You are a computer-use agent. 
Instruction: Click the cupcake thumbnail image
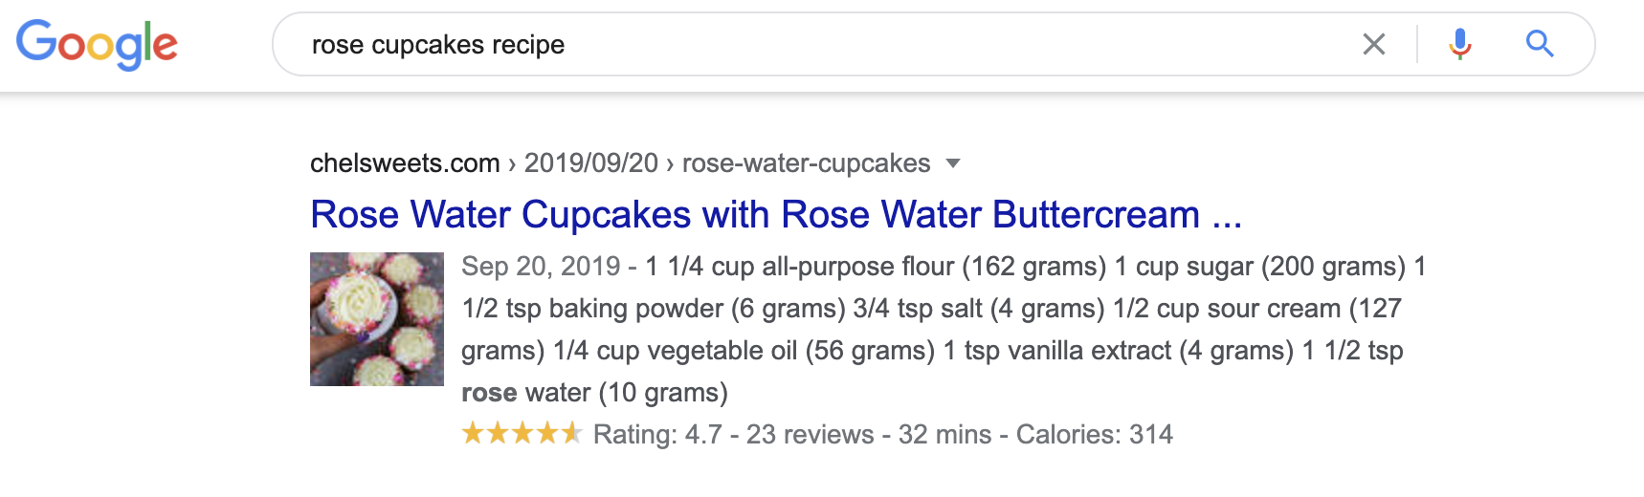pos(377,319)
